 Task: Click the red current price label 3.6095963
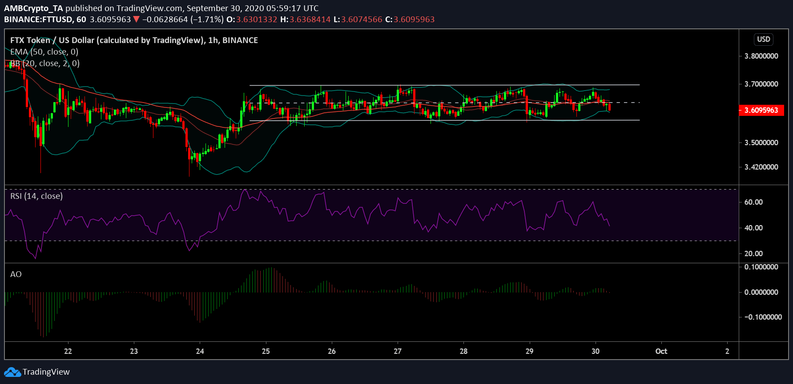[761, 110]
